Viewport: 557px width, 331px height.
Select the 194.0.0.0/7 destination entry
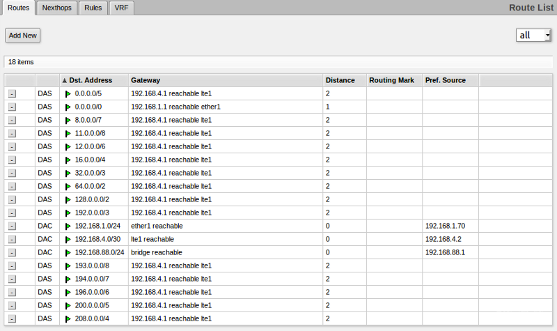[92, 279]
